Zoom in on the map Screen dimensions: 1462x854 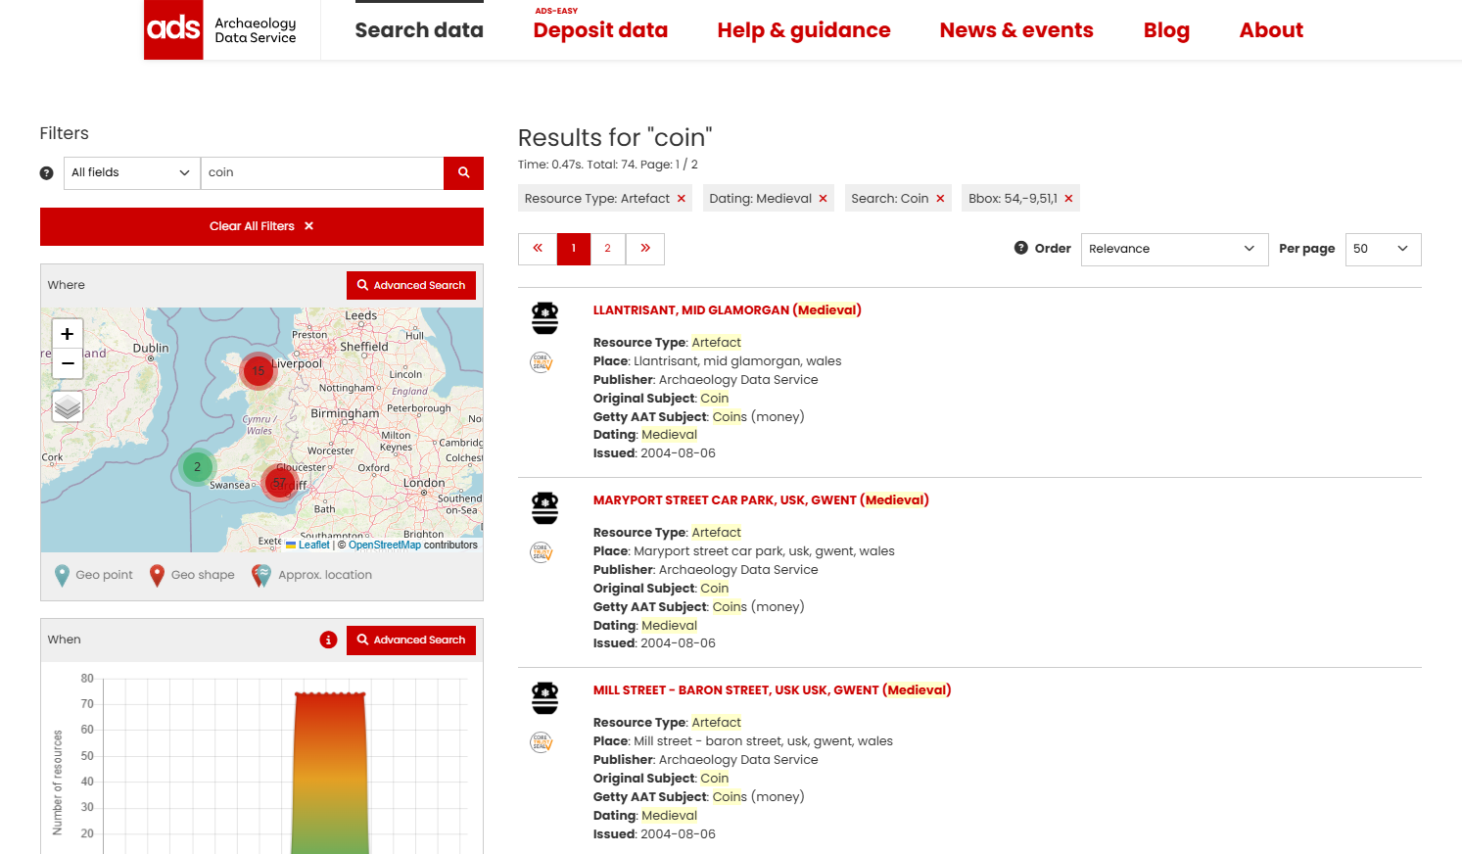(68, 334)
